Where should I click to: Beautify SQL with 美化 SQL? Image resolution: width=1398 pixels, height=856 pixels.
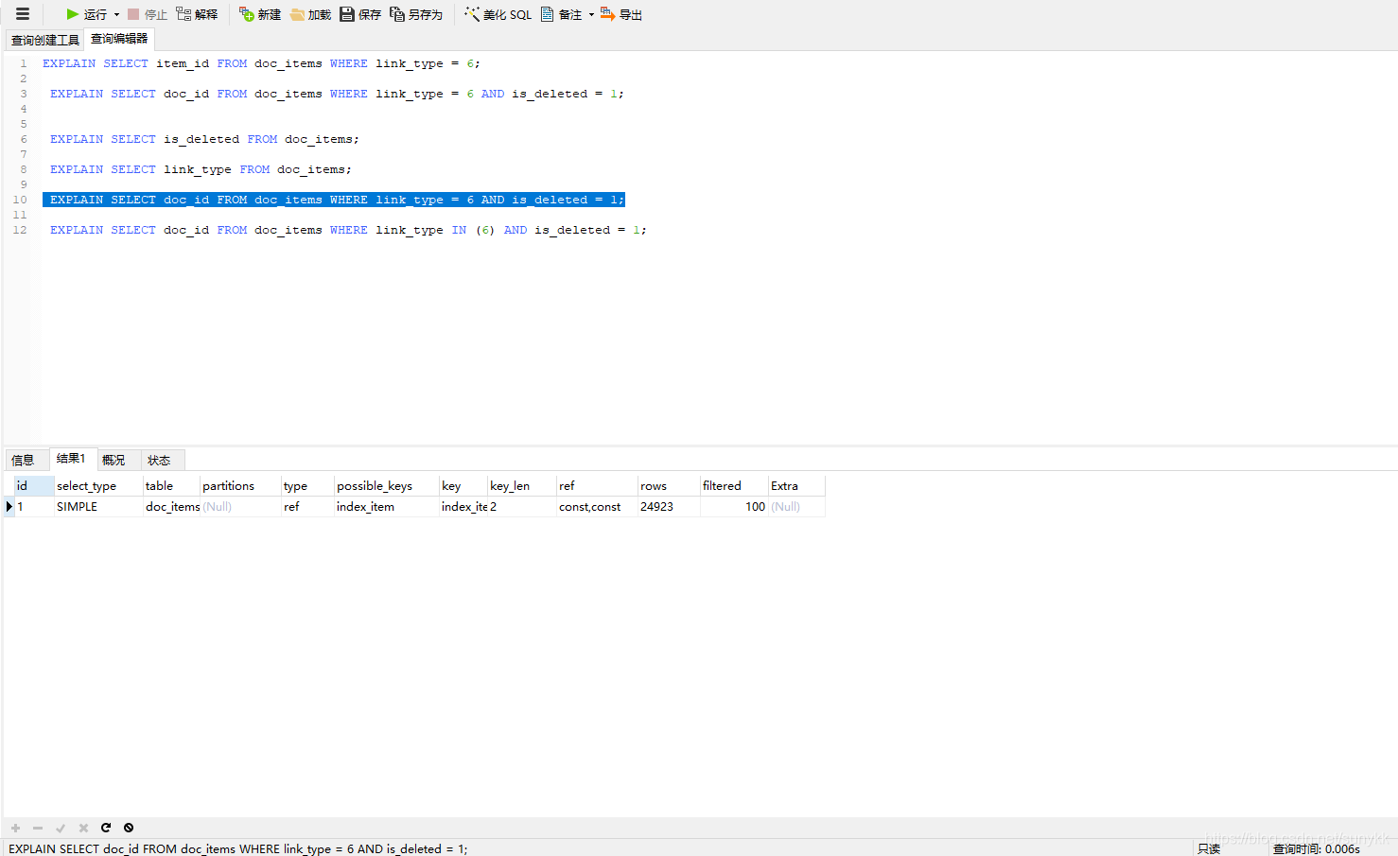(498, 14)
